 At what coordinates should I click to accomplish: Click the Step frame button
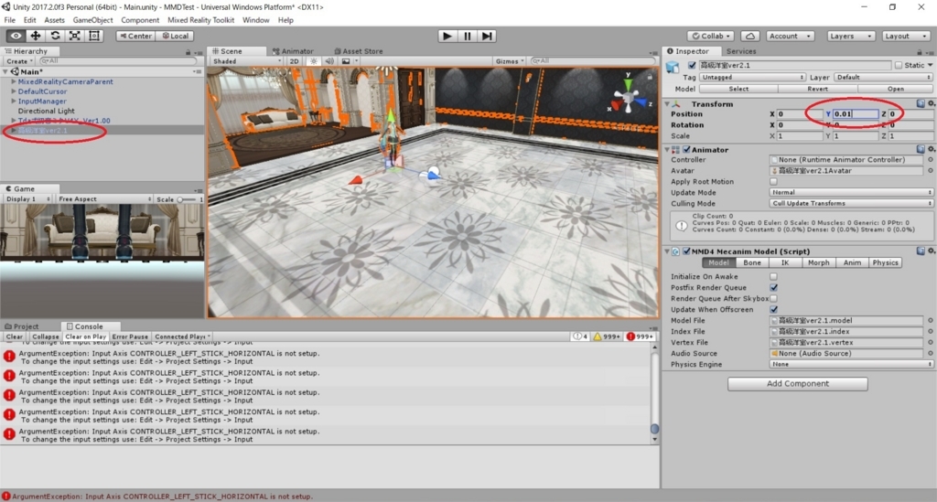coord(487,36)
